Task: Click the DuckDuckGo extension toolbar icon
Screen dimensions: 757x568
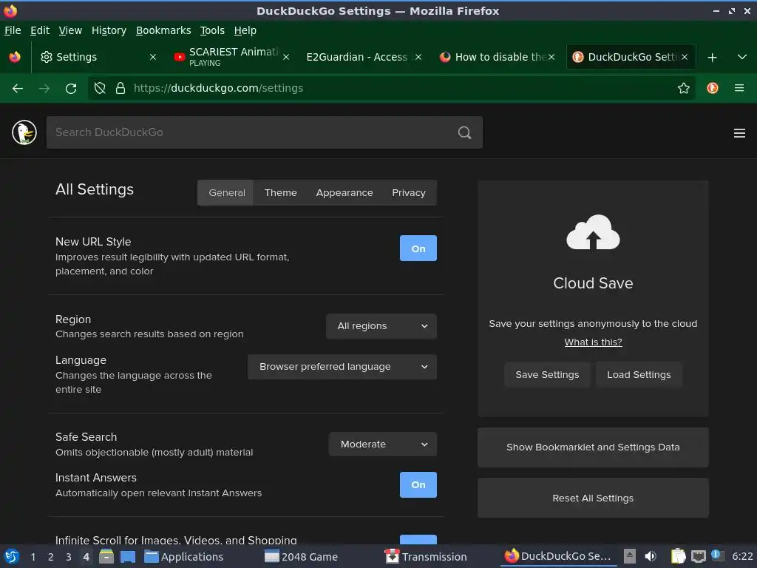Action: pyautogui.click(x=712, y=88)
